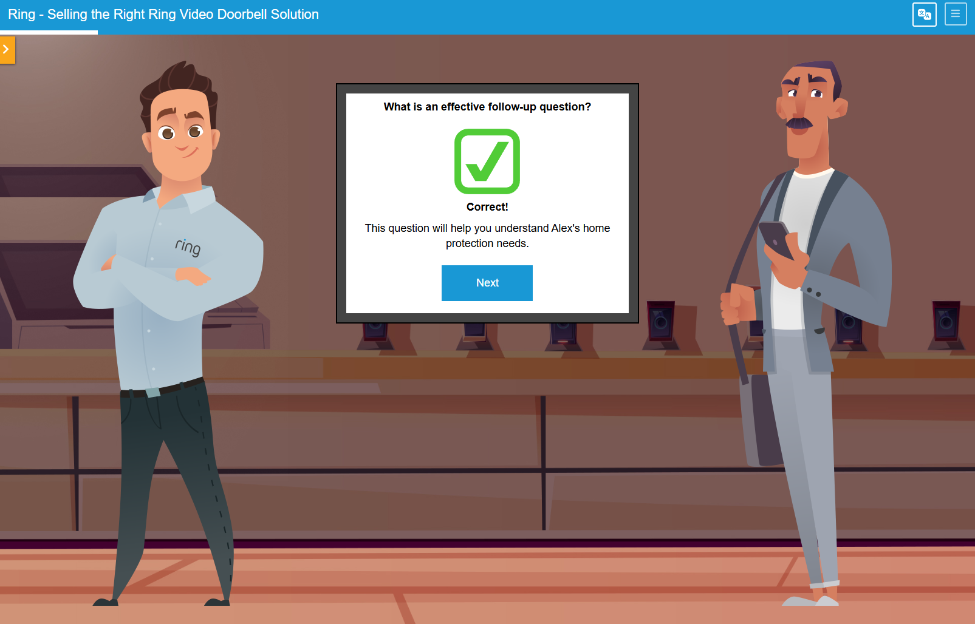
Task: Click the course title in header
Action: tap(163, 15)
